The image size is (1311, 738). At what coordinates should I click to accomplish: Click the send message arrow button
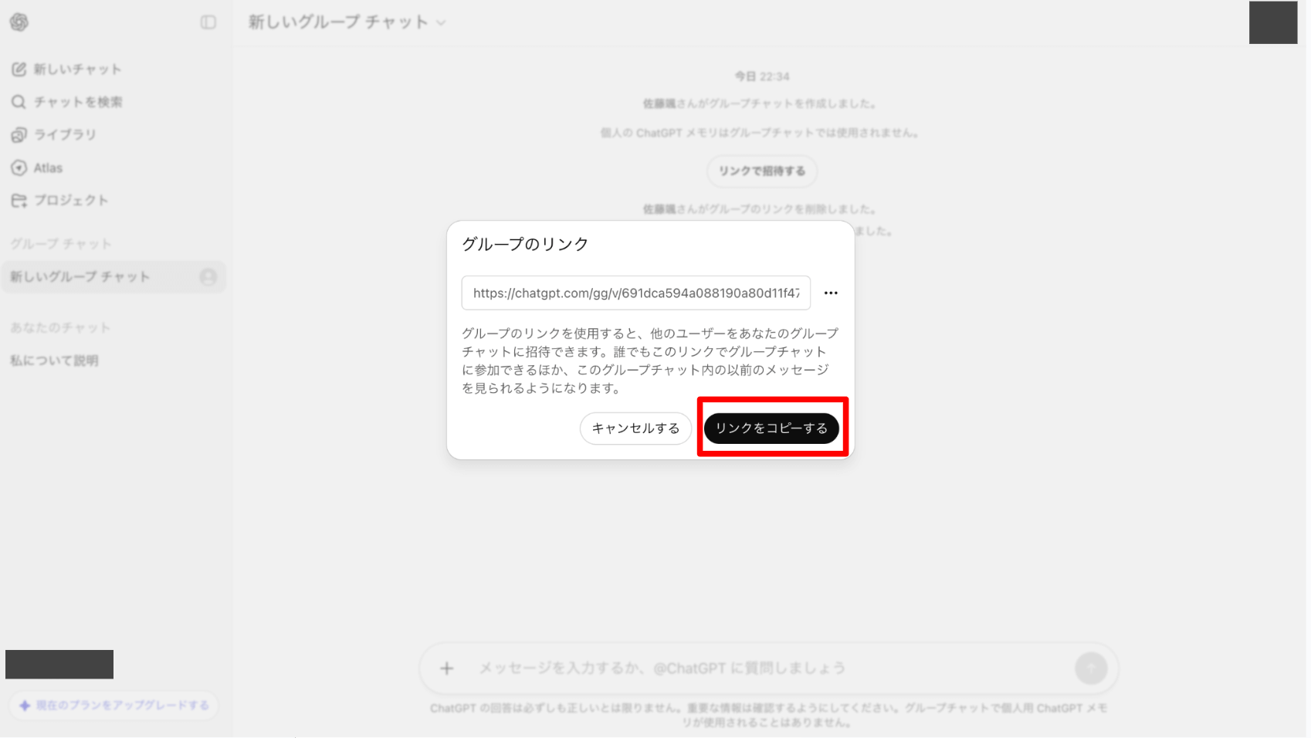click(x=1090, y=669)
